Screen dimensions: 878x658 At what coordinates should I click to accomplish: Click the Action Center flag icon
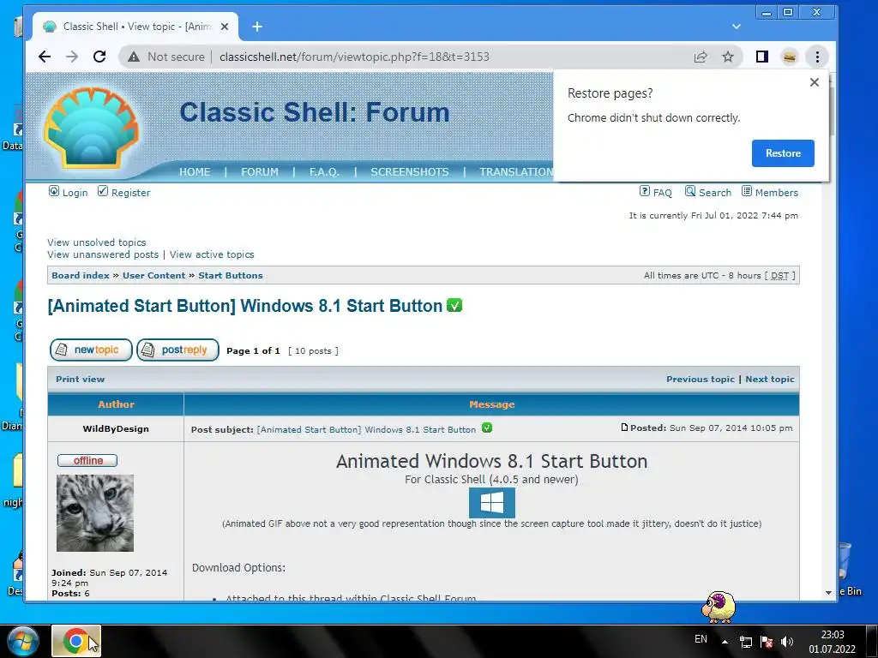point(767,642)
